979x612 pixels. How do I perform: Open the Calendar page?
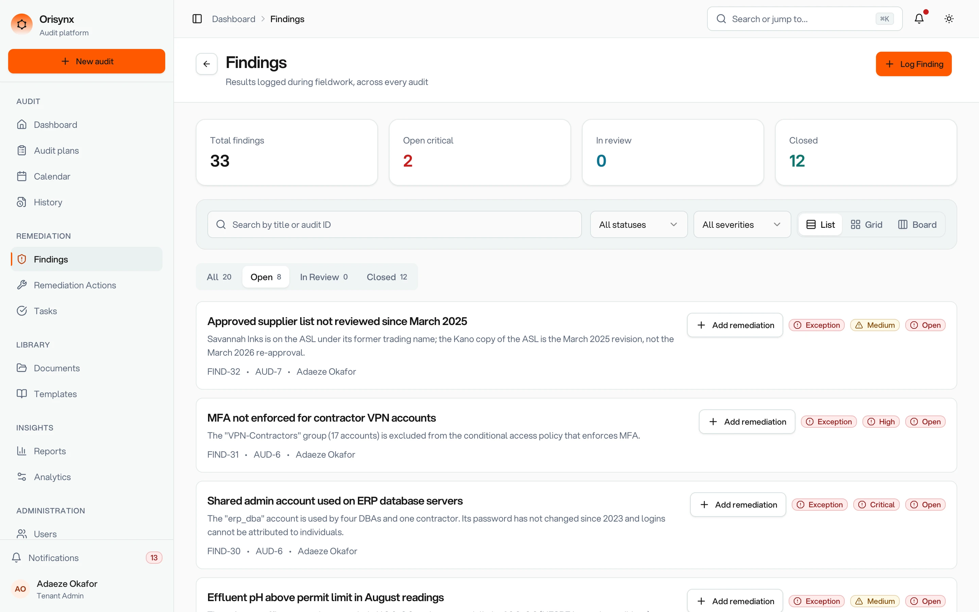pos(87,176)
